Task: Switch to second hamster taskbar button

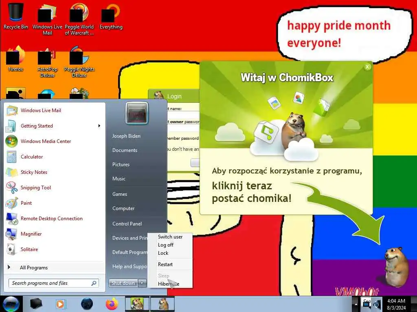Action: [x=162, y=304]
